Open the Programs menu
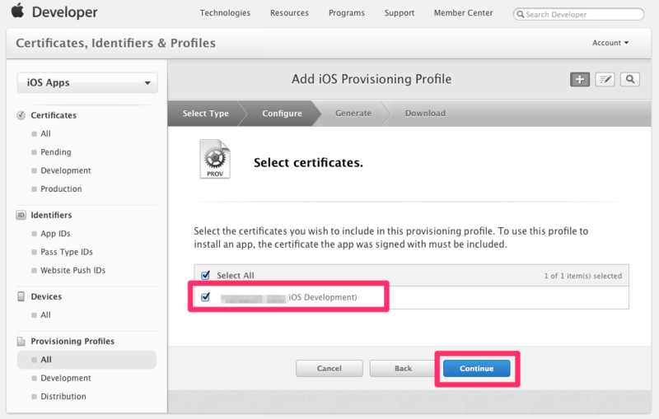 [x=347, y=13]
